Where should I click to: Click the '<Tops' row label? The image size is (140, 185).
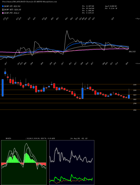coord(137,19)
